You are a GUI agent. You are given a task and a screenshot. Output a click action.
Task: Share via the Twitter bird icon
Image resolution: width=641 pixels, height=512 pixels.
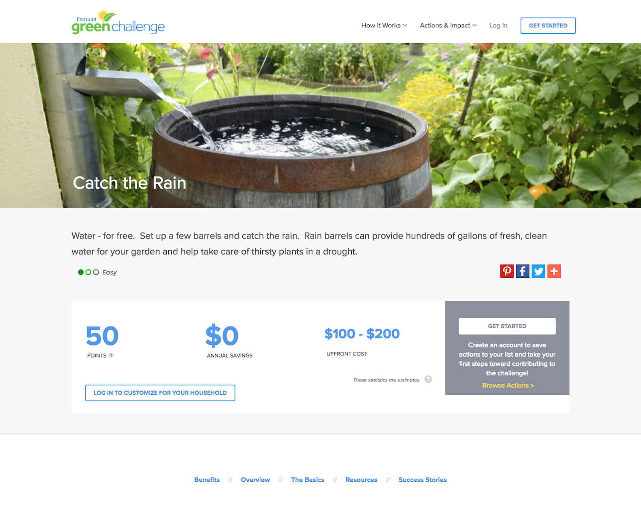click(x=538, y=271)
